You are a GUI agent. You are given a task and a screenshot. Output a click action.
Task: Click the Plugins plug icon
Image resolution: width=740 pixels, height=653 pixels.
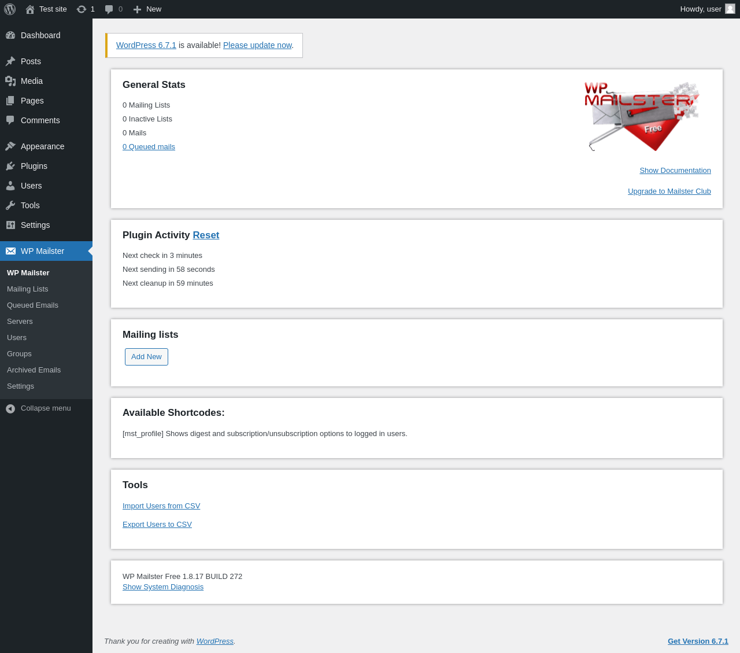10,166
